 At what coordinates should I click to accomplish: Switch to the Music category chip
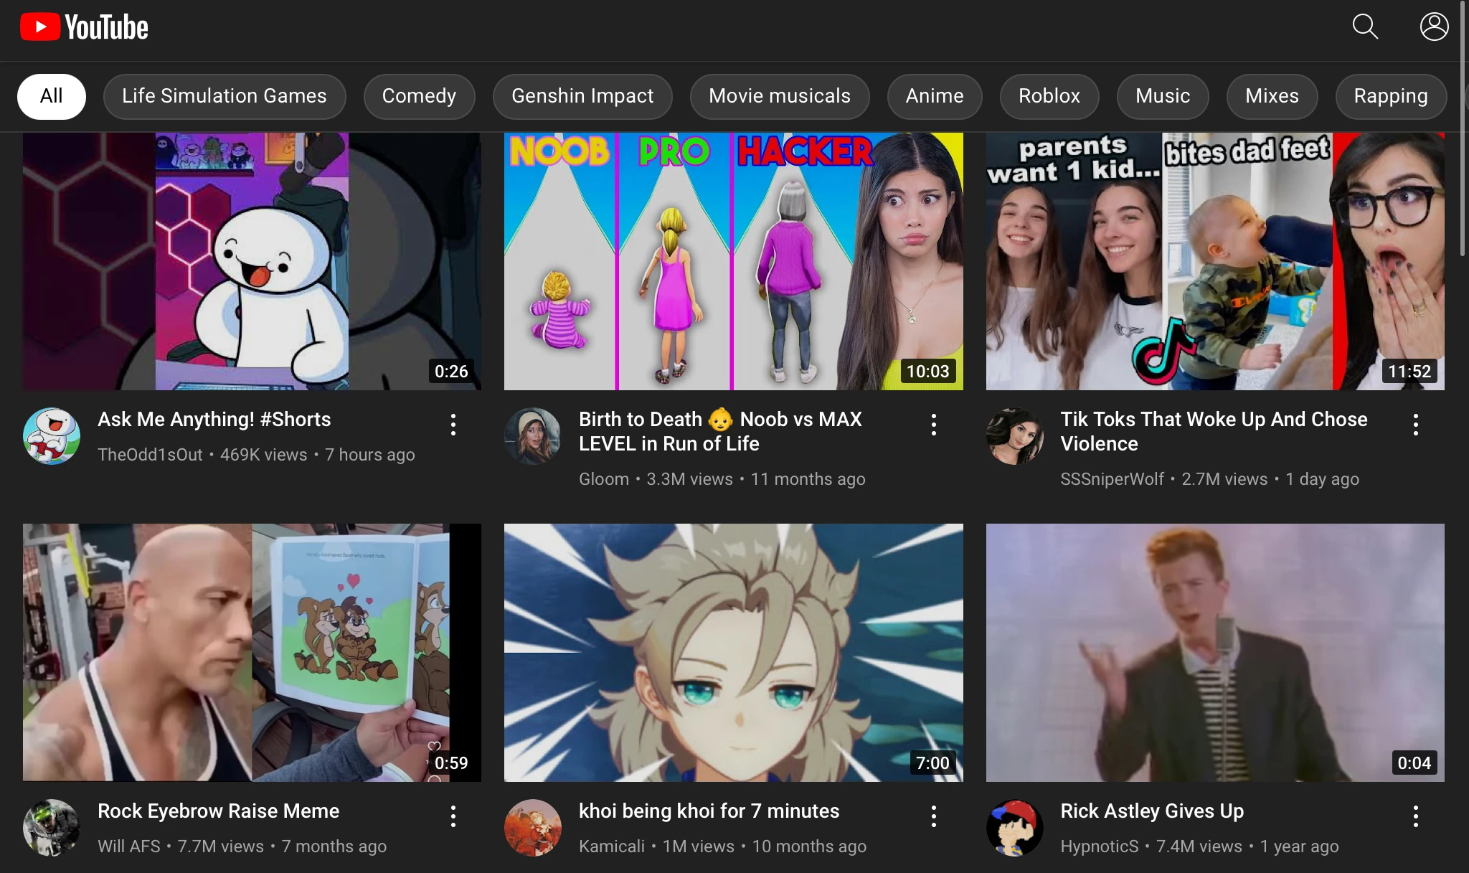tap(1161, 96)
